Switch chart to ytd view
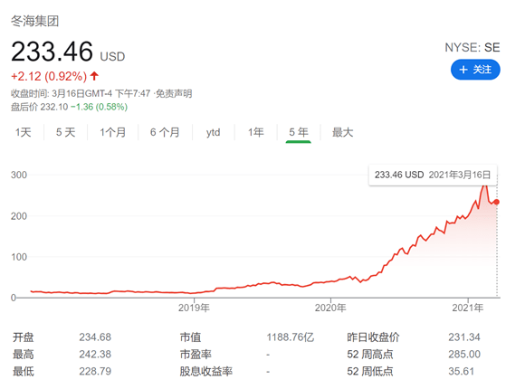This screenshot has width=525, height=389. point(214,132)
